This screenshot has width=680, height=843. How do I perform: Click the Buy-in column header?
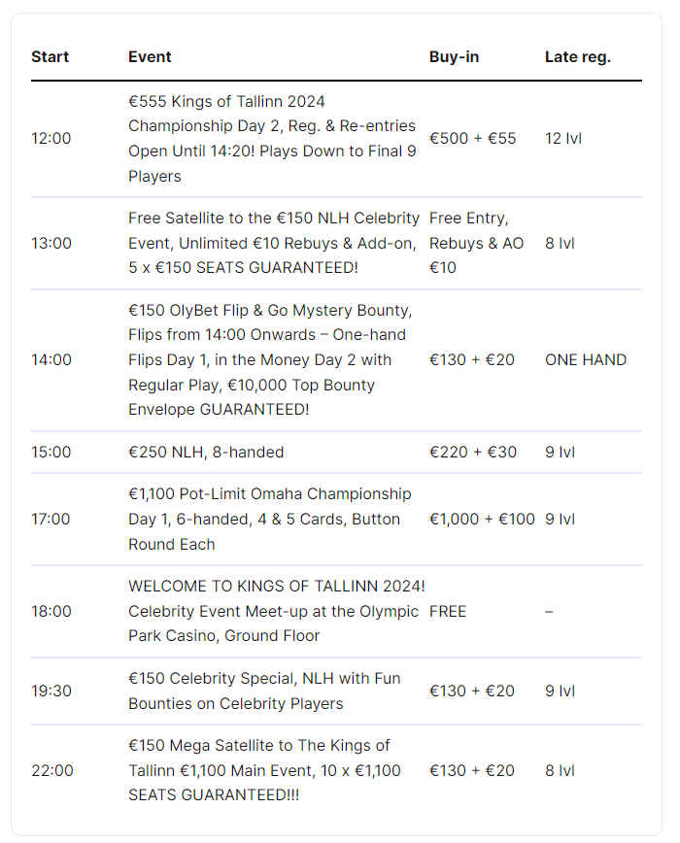coord(454,56)
